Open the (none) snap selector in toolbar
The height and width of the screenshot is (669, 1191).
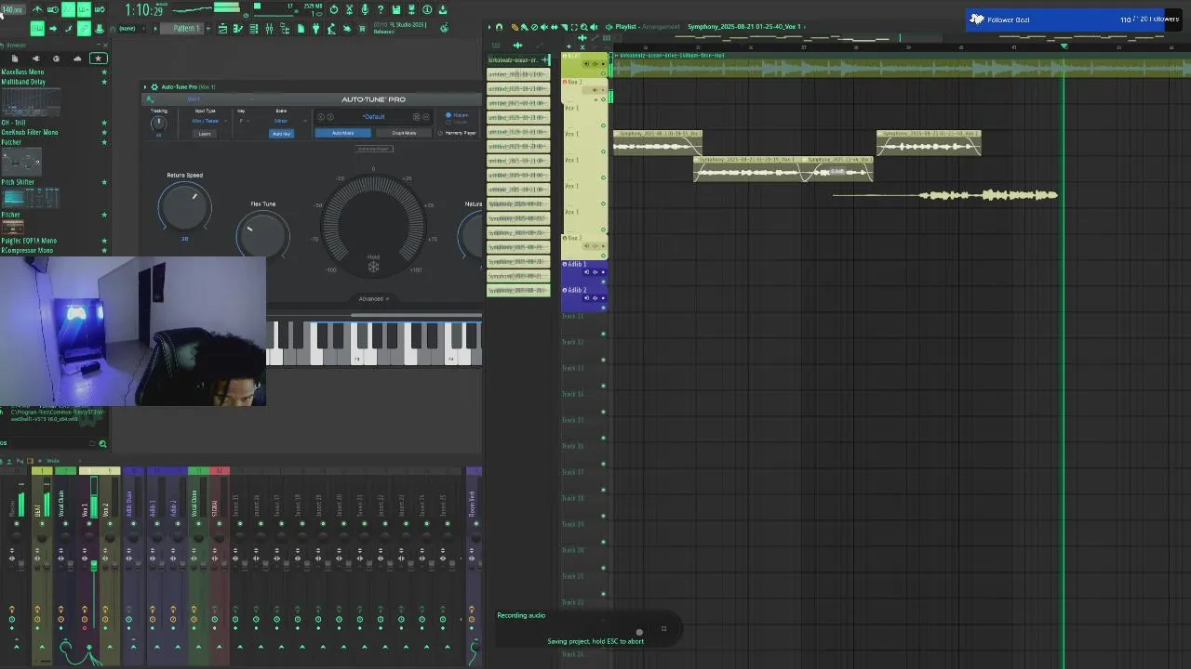point(132,28)
